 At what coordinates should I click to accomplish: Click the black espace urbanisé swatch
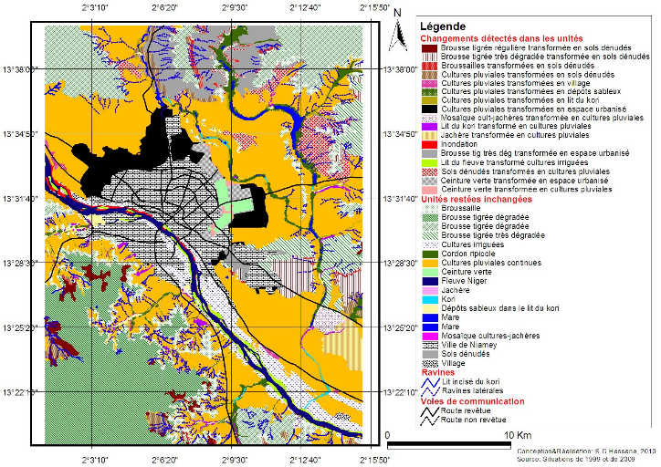click(430, 109)
